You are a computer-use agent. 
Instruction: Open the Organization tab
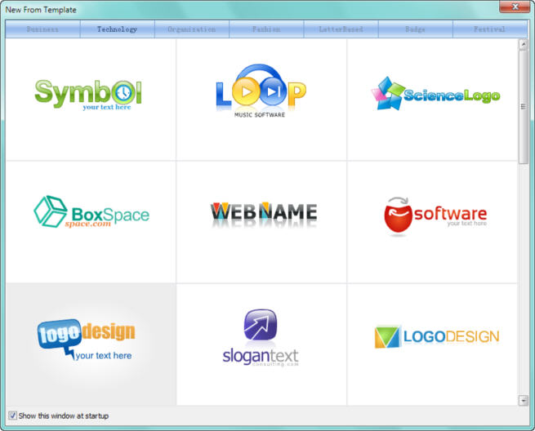click(x=192, y=29)
